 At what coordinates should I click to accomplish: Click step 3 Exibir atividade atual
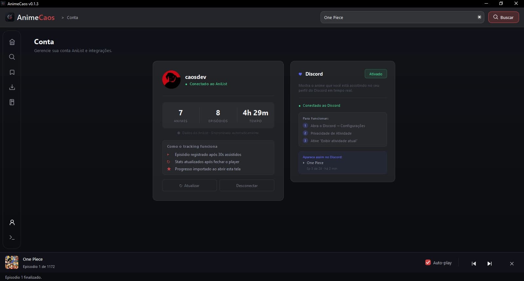tap(330, 141)
